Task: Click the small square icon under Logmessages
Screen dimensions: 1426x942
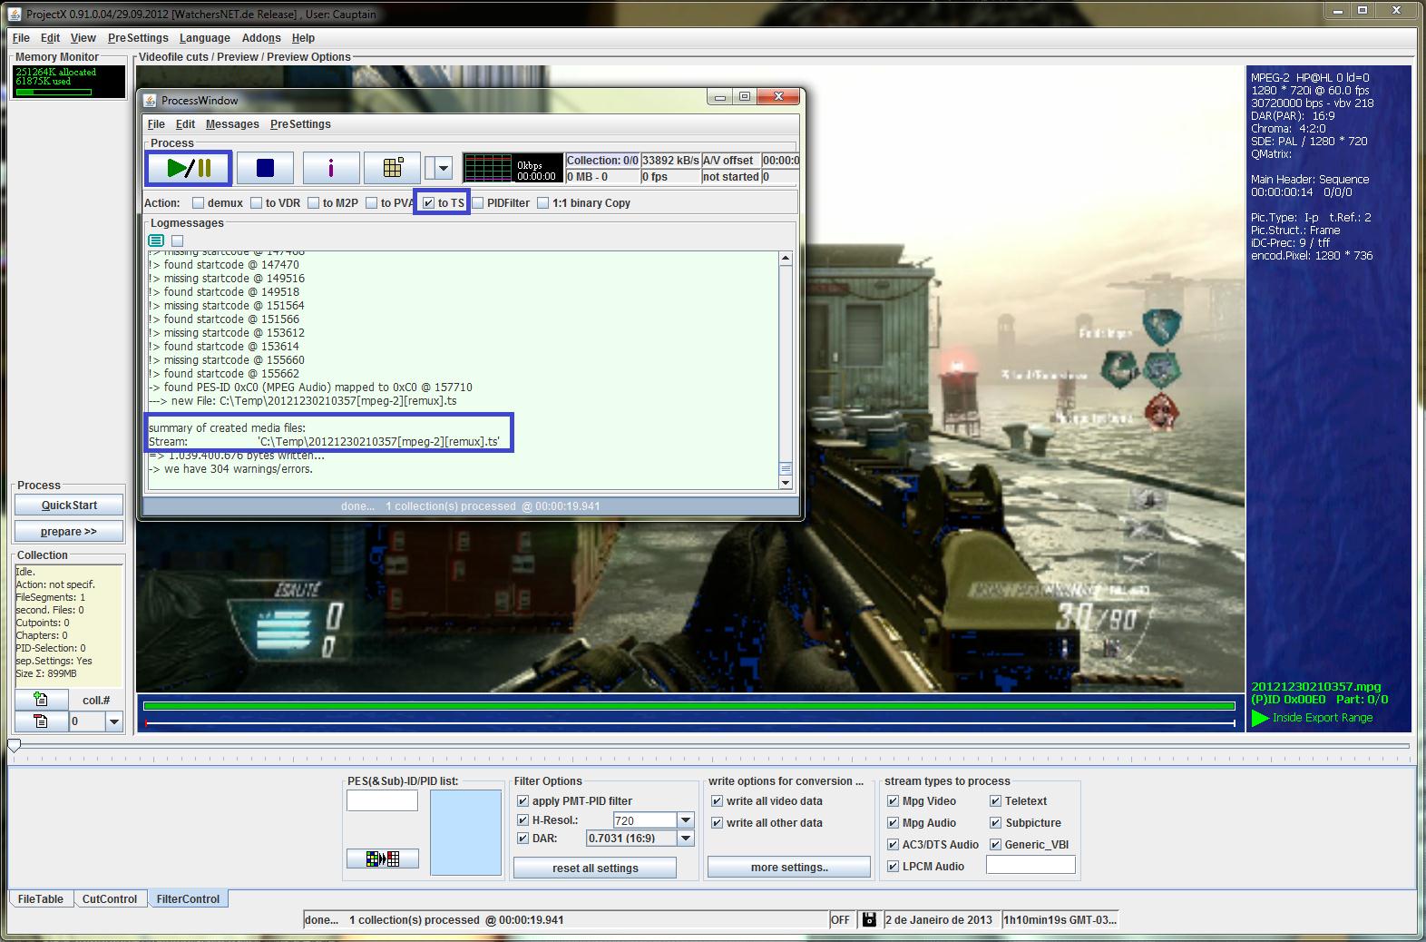Action: pos(177,240)
